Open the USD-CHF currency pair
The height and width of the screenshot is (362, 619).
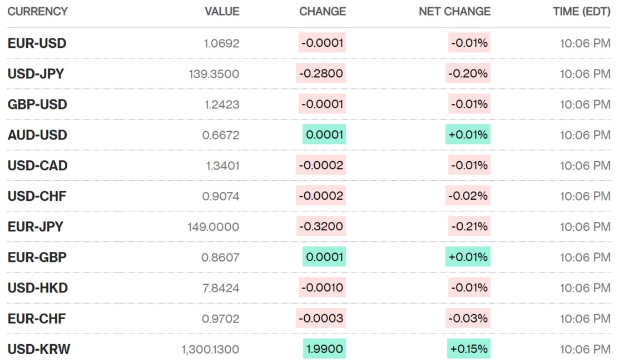pos(37,196)
